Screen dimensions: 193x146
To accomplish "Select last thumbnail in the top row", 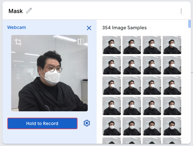I will coord(172,45).
